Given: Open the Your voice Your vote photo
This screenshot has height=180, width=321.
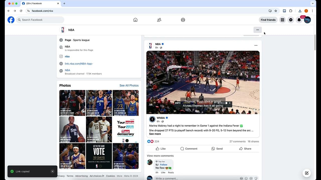Looking at the screenshot, I should click(x=126, y=129).
